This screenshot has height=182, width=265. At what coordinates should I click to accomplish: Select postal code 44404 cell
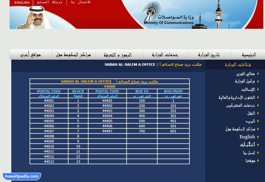tap(107, 116)
